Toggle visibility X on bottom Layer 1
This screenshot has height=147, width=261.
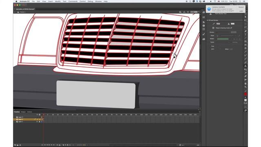coord(37,122)
